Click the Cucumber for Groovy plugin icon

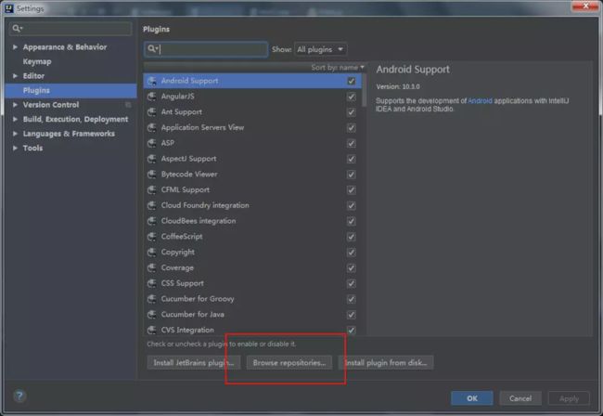coord(152,299)
